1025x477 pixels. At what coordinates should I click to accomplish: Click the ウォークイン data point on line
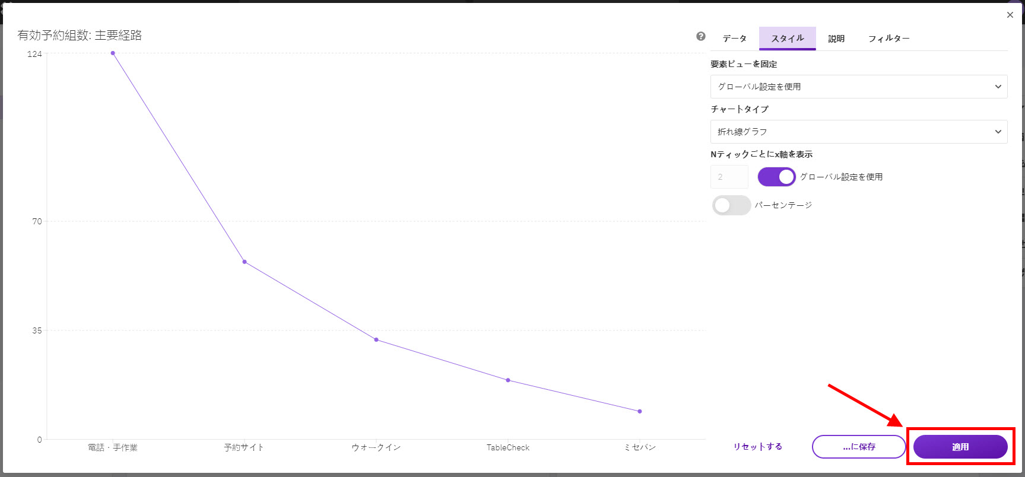pos(376,340)
